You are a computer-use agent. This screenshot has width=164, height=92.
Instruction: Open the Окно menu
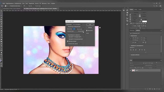point(49,3)
